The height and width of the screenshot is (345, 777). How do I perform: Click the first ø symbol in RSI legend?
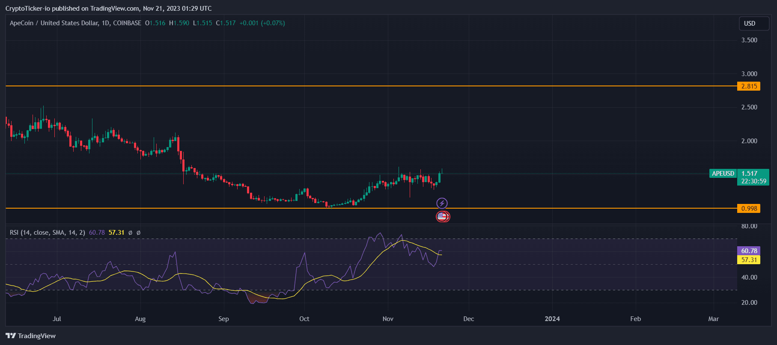[x=130, y=233]
